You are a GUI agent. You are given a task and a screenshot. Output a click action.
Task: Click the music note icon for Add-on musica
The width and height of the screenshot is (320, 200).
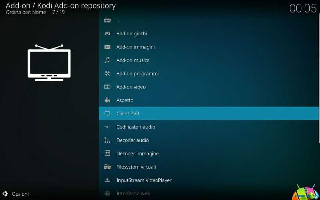pos(107,60)
